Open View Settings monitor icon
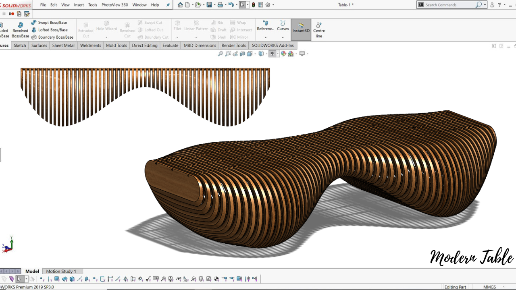Viewport: 516px width, 290px height. pyautogui.click(x=302, y=54)
